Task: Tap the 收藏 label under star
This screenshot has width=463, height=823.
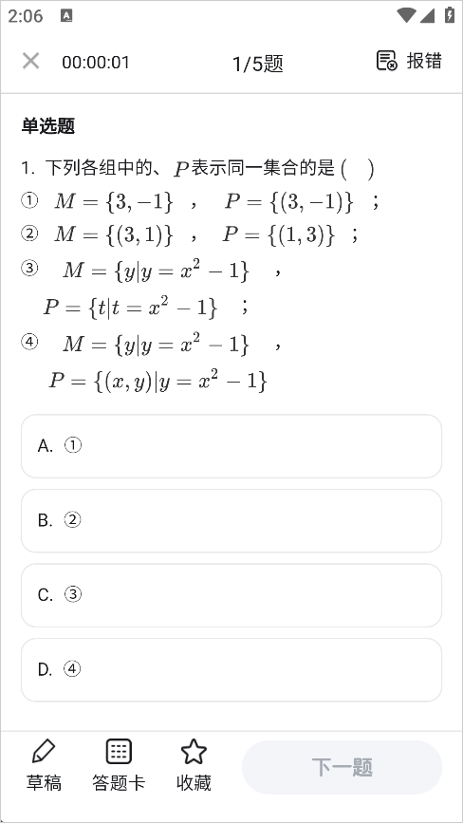Action: point(194,782)
